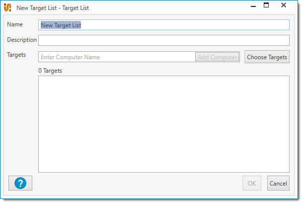303x204 pixels.
Task: Click the Targets field label
Action: coord(16,55)
